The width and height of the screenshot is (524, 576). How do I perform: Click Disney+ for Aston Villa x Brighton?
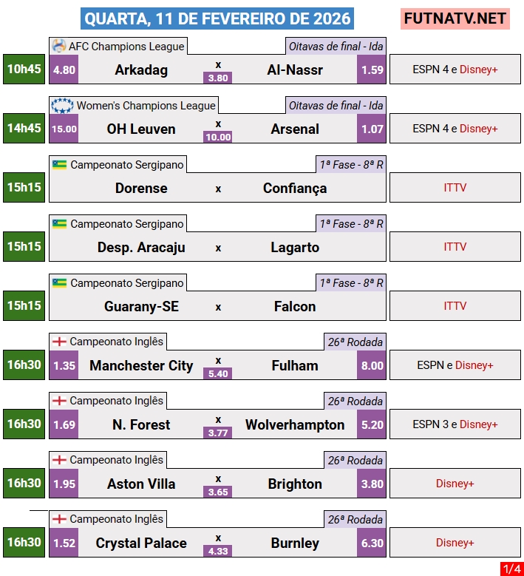point(455,484)
